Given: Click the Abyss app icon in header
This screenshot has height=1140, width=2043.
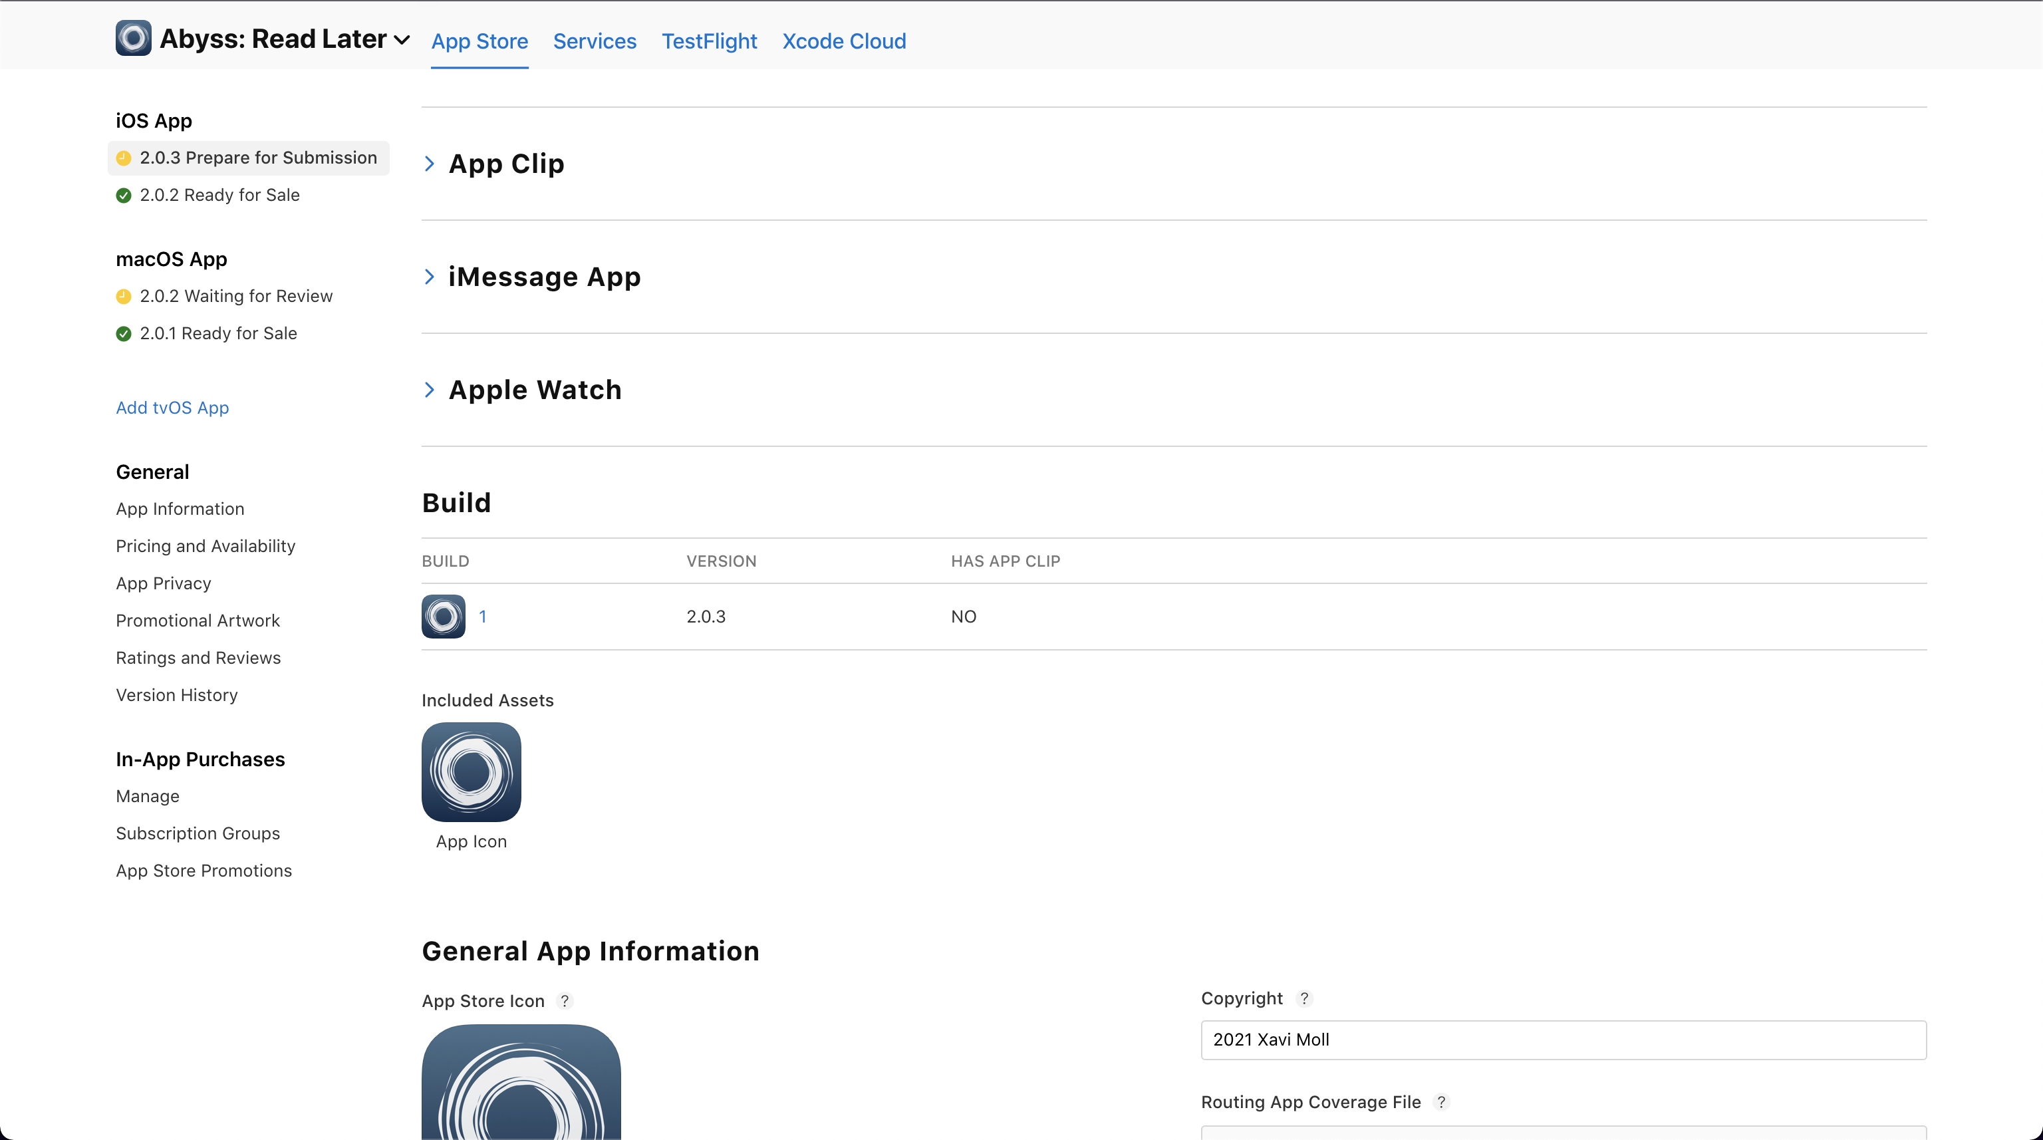Looking at the screenshot, I should (133, 38).
